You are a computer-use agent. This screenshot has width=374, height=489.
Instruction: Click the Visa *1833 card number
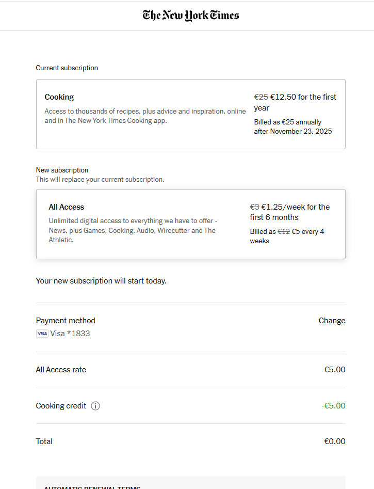70,334
